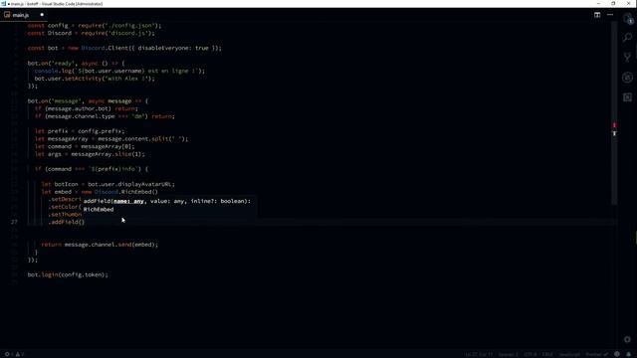Click the 'if (command ===' condition line
Image resolution: width=637 pixels, height=358 pixels.
[92, 169]
